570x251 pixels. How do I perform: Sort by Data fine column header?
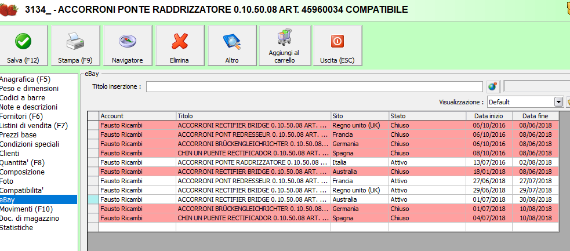tap(535, 116)
